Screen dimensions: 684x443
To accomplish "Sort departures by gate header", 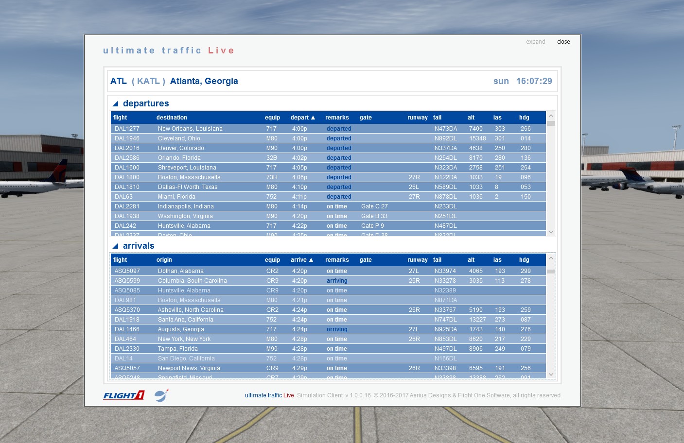I will pyautogui.click(x=366, y=118).
